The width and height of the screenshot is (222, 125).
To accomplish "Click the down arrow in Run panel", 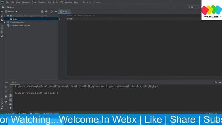I will click(11, 91).
